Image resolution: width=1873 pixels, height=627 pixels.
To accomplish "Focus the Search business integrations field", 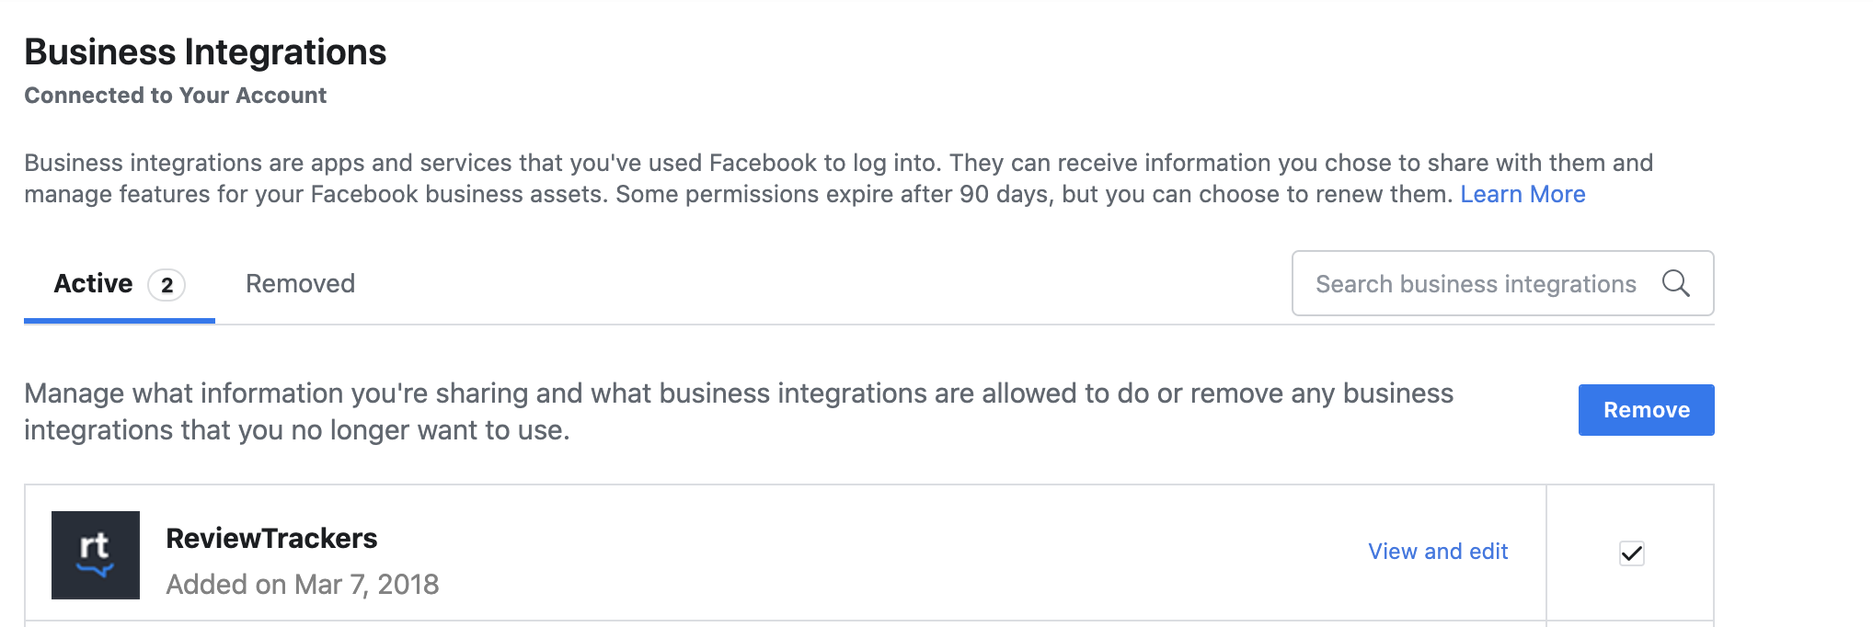I will click(x=1502, y=283).
